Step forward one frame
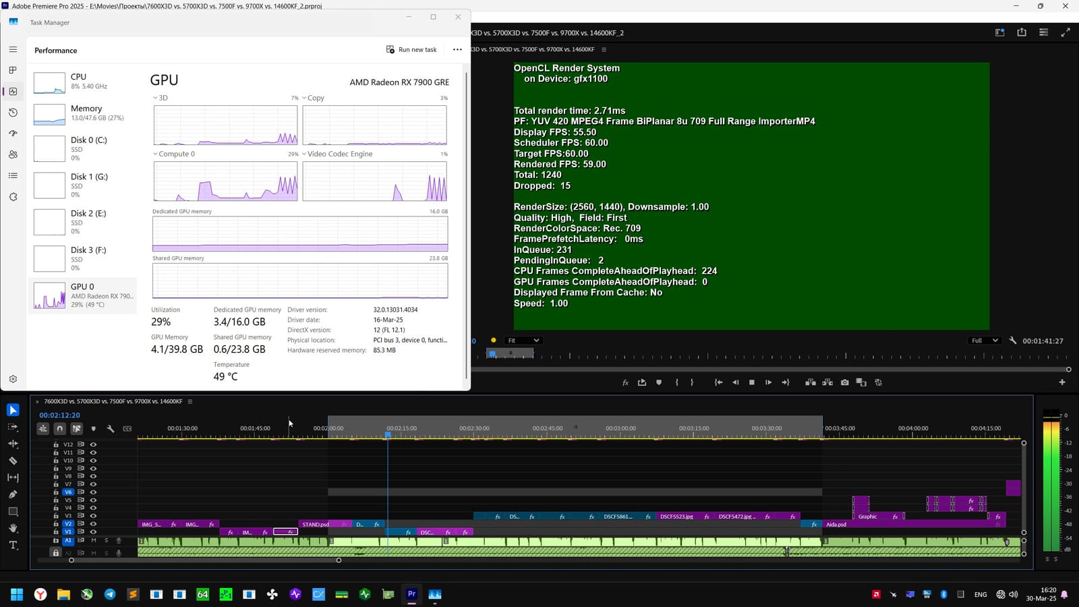 coord(768,382)
